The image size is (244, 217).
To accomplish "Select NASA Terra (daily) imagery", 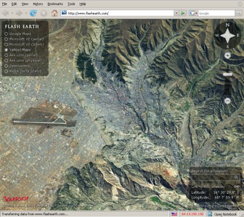I will pos(6,71).
